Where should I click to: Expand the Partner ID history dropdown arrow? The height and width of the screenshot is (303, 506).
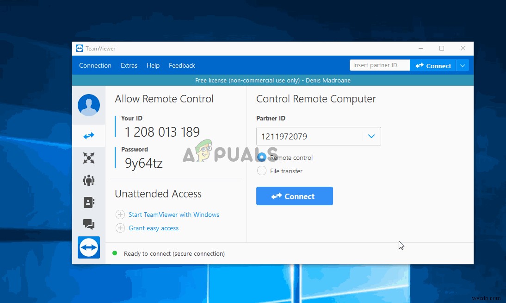[371, 136]
